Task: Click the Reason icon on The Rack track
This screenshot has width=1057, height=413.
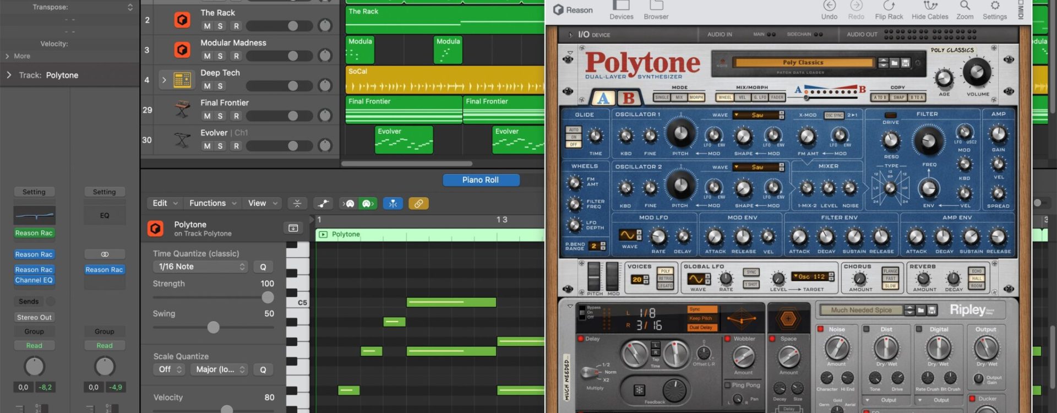Action: click(182, 20)
